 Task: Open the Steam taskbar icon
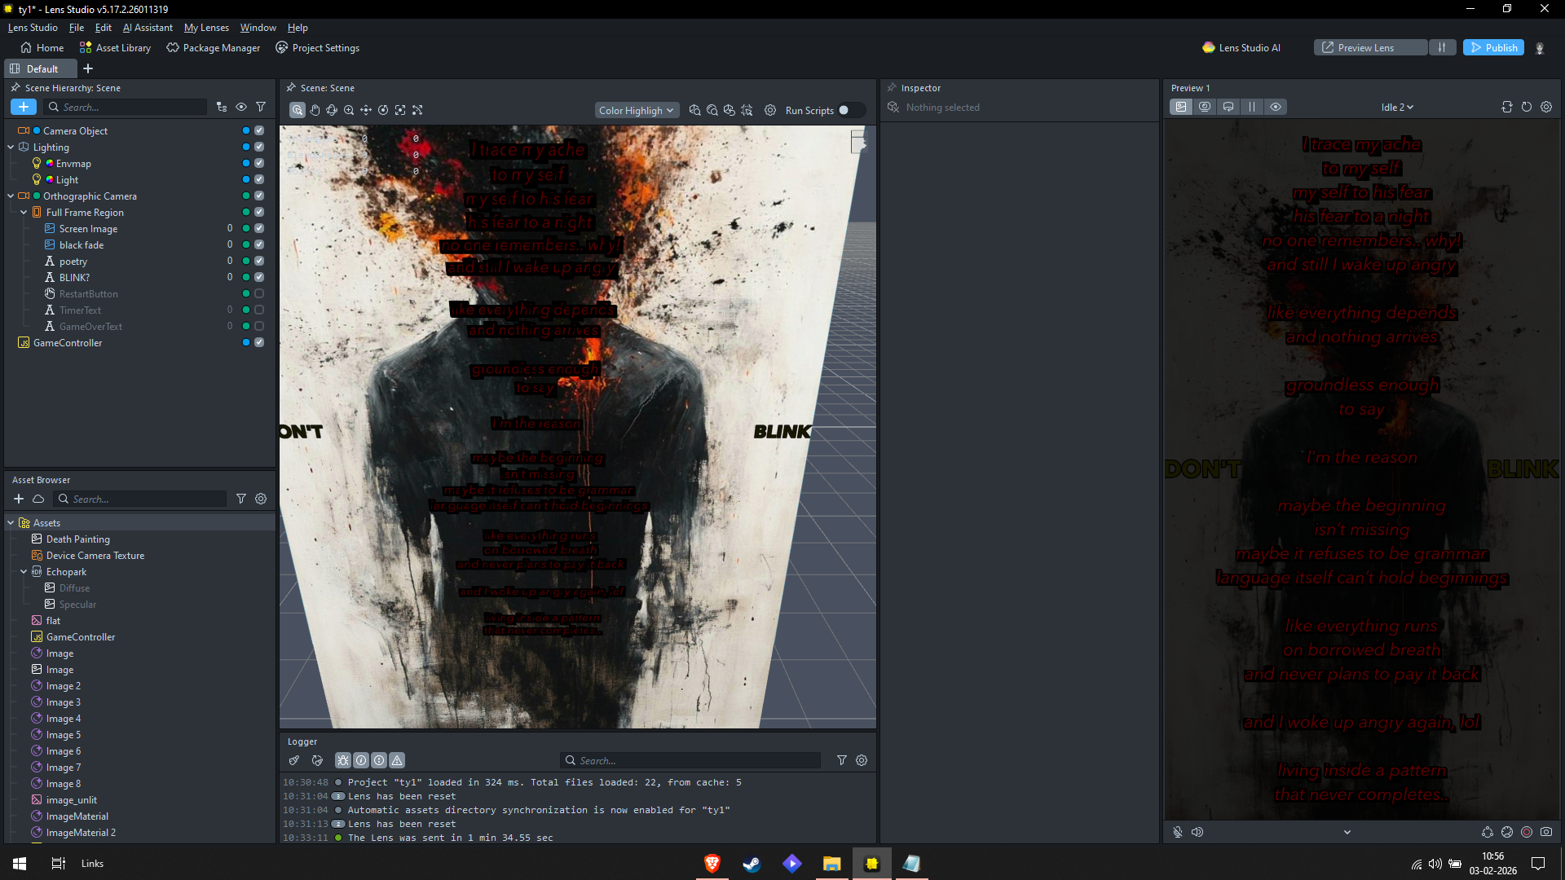(752, 864)
